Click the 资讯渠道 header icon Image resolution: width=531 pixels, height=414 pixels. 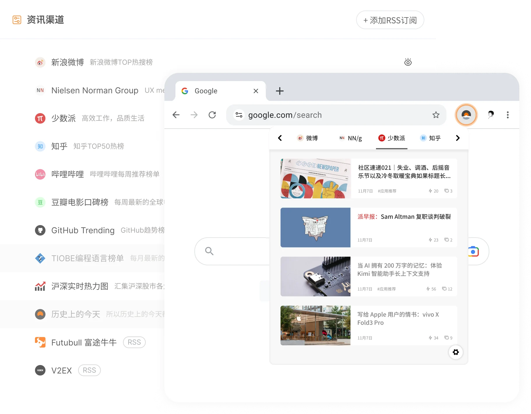(x=17, y=20)
